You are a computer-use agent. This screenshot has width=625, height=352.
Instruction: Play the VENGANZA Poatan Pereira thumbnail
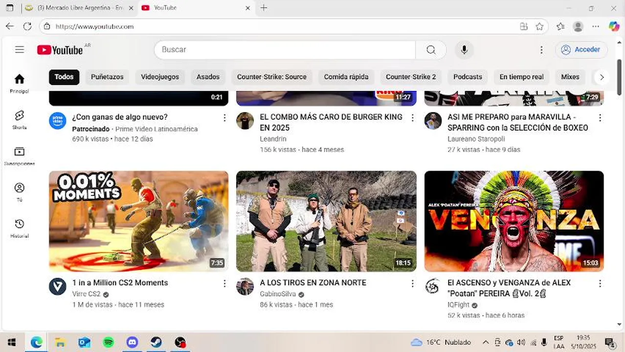(514, 221)
